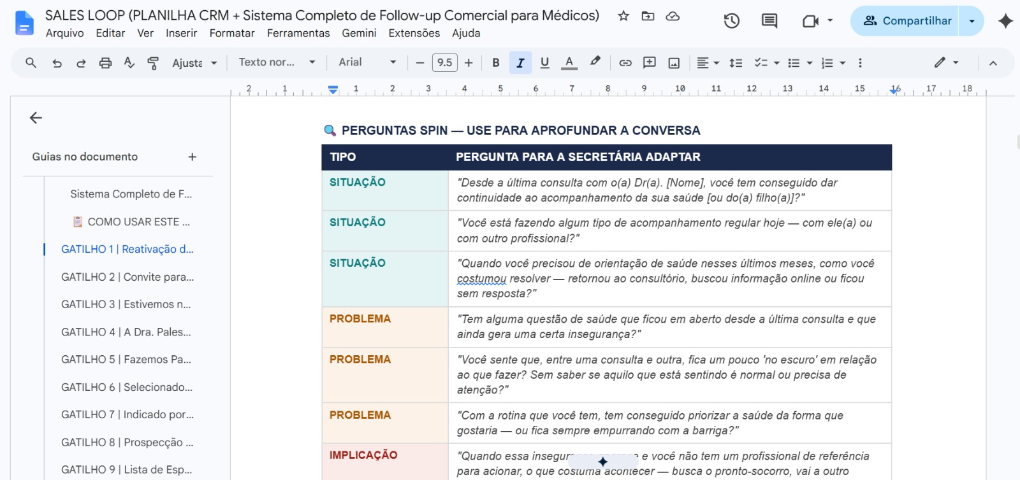Open the Formatar menu
1020x480 pixels.
(x=232, y=33)
